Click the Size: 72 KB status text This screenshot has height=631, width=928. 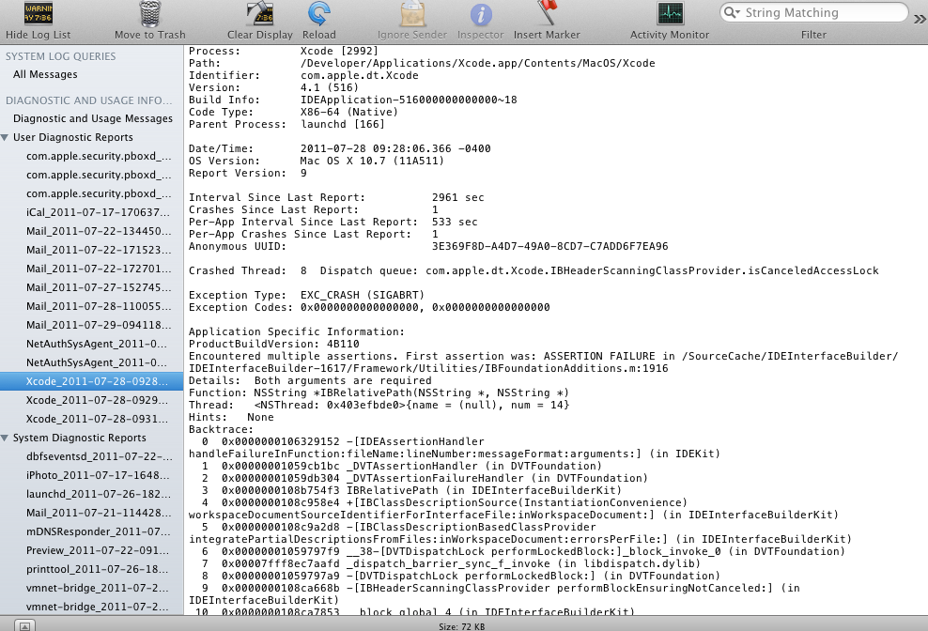pos(461,626)
